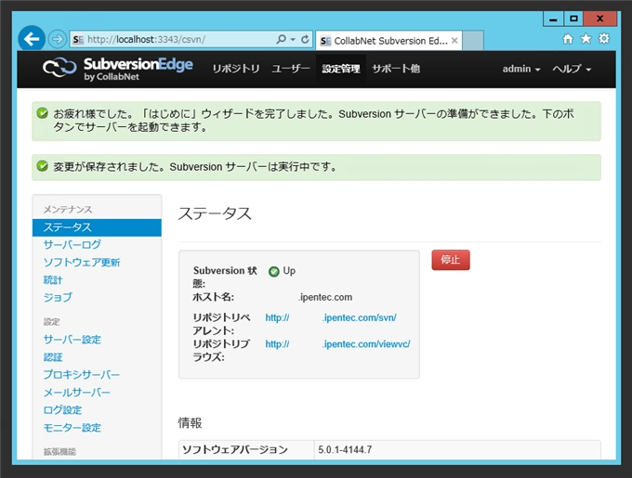The width and height of the screenshot is (632, 478).
Task: Select the 設定管理 menu item
Action: click(x=341, y=69)
